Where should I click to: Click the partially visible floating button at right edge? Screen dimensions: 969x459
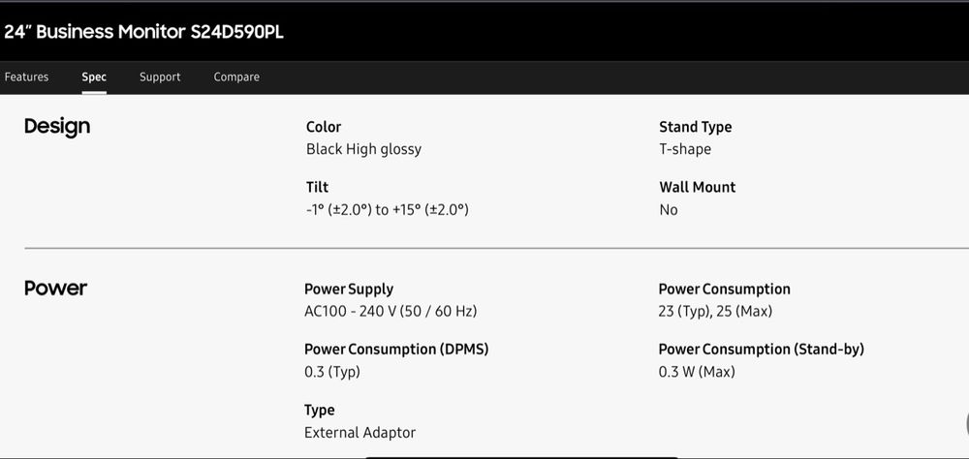pyautogui.click(x=966, y=425)
